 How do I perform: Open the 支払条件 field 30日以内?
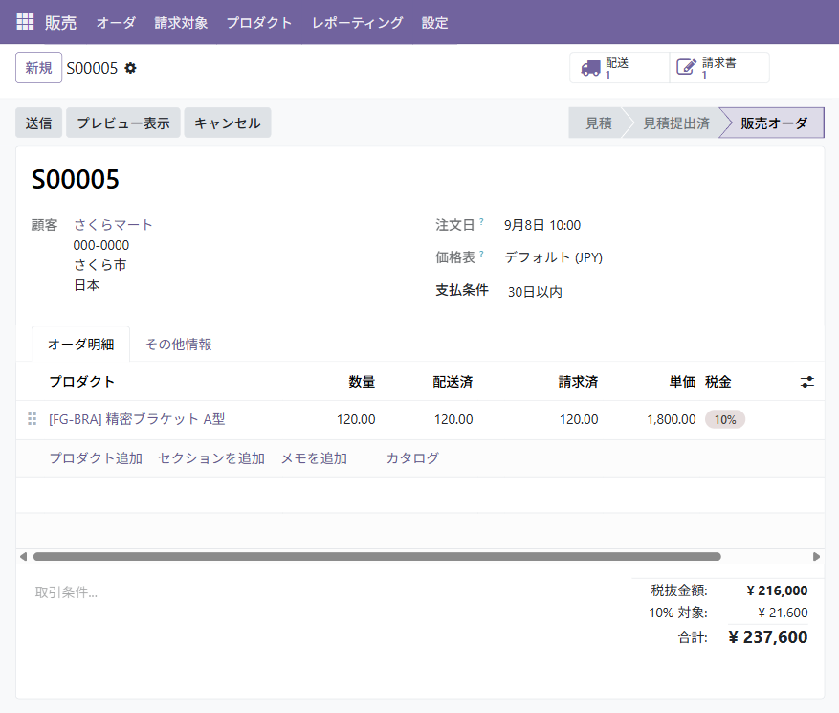pyautogui.click(x=535, y=291)
